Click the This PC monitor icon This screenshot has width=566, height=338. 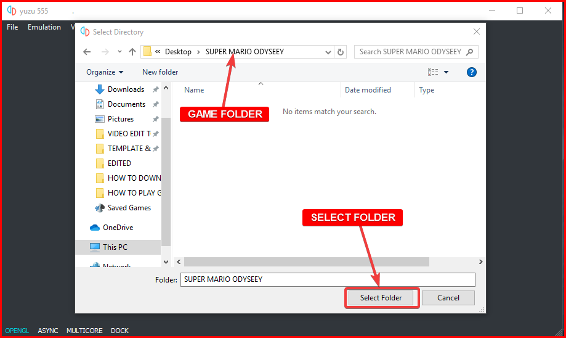95,247
